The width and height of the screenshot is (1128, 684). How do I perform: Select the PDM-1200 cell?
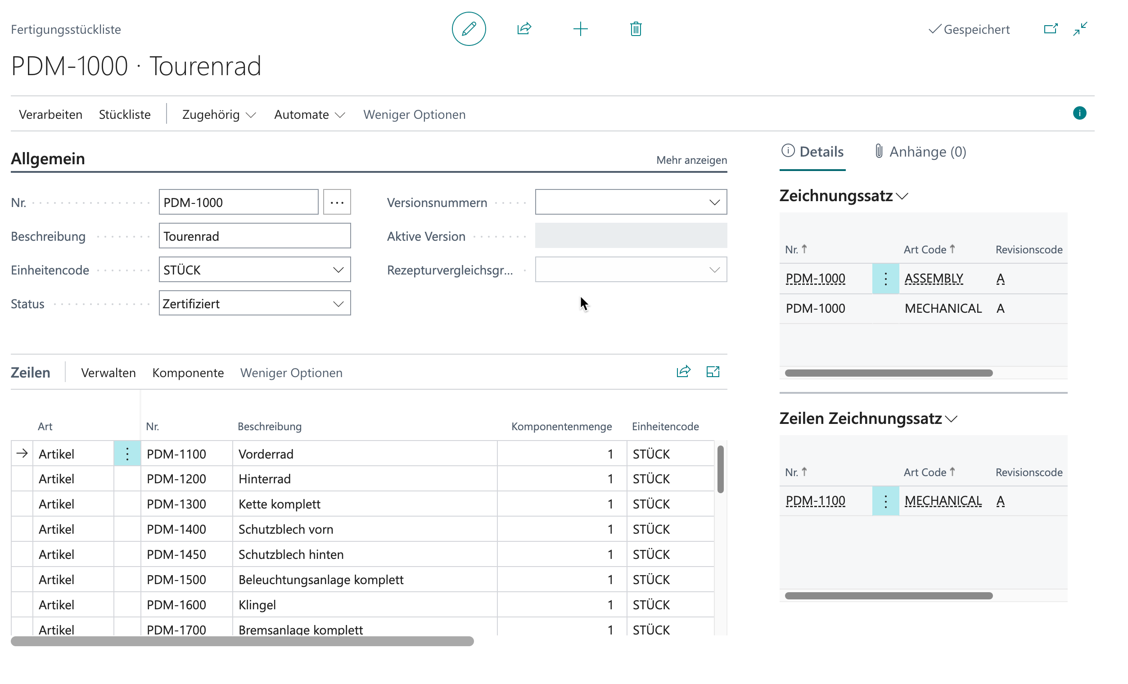pyautogui.click(x=186, y=478)
